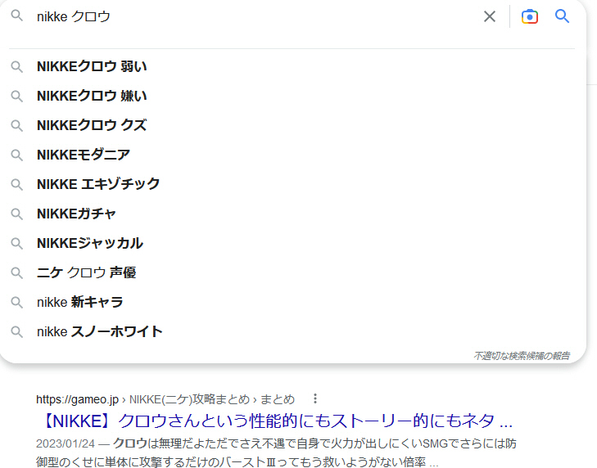
Task: Clear the search box with X icon
Action: 490,16
